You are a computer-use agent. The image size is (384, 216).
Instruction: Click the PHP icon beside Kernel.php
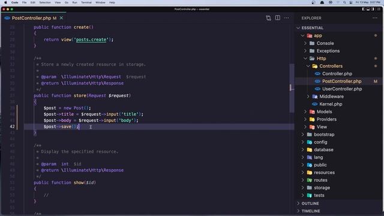314,104
